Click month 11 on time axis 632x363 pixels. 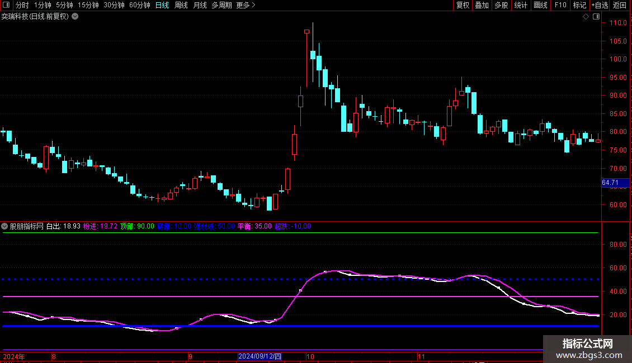[x=421, y=356]
